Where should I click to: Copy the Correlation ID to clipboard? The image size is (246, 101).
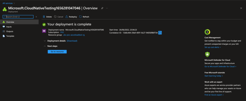coord(160,33)
